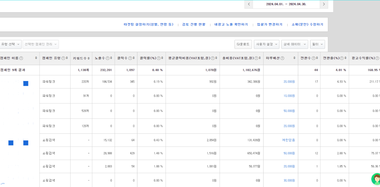Viewport: 380px width, 187px height.
Task: Open help icon beside 광고수익률(%) header
Action: pyautogui.click(x=377, y=58)
